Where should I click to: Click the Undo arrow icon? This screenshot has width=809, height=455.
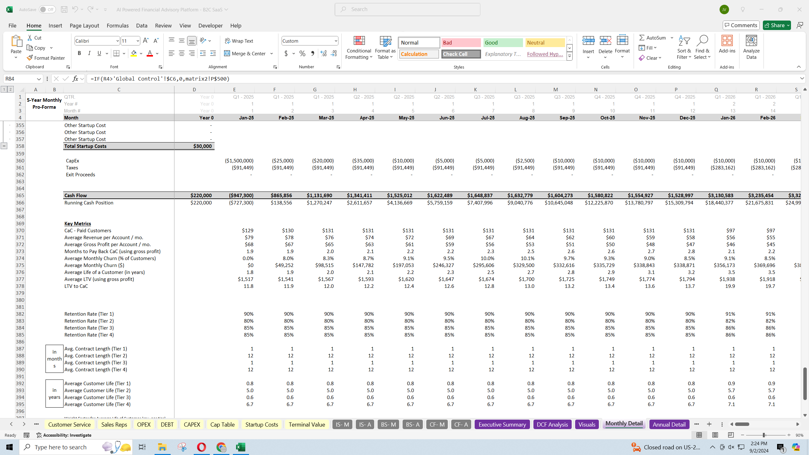click(x=75, y=9)
